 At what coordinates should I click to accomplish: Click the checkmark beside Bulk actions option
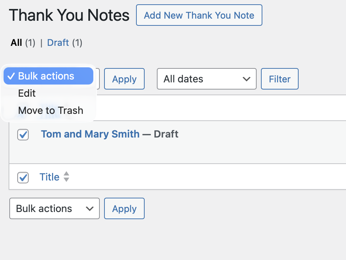tap(11, 76)
